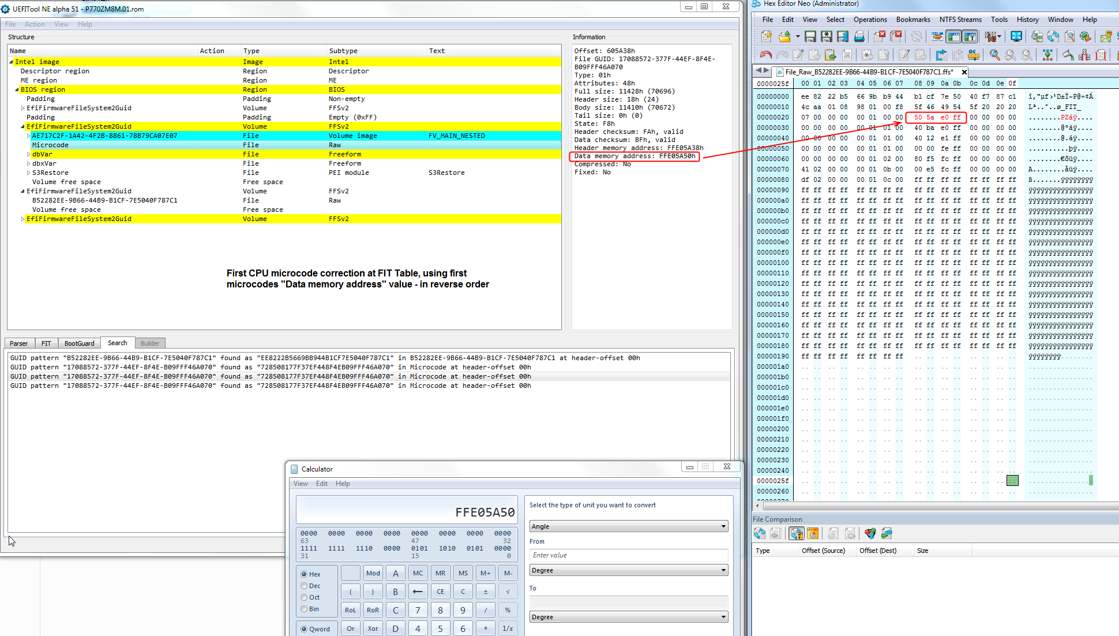Click the From 'Enter value' field in Calculator
This screenshot has width=1119, height=636.
(x=629, y=555)
